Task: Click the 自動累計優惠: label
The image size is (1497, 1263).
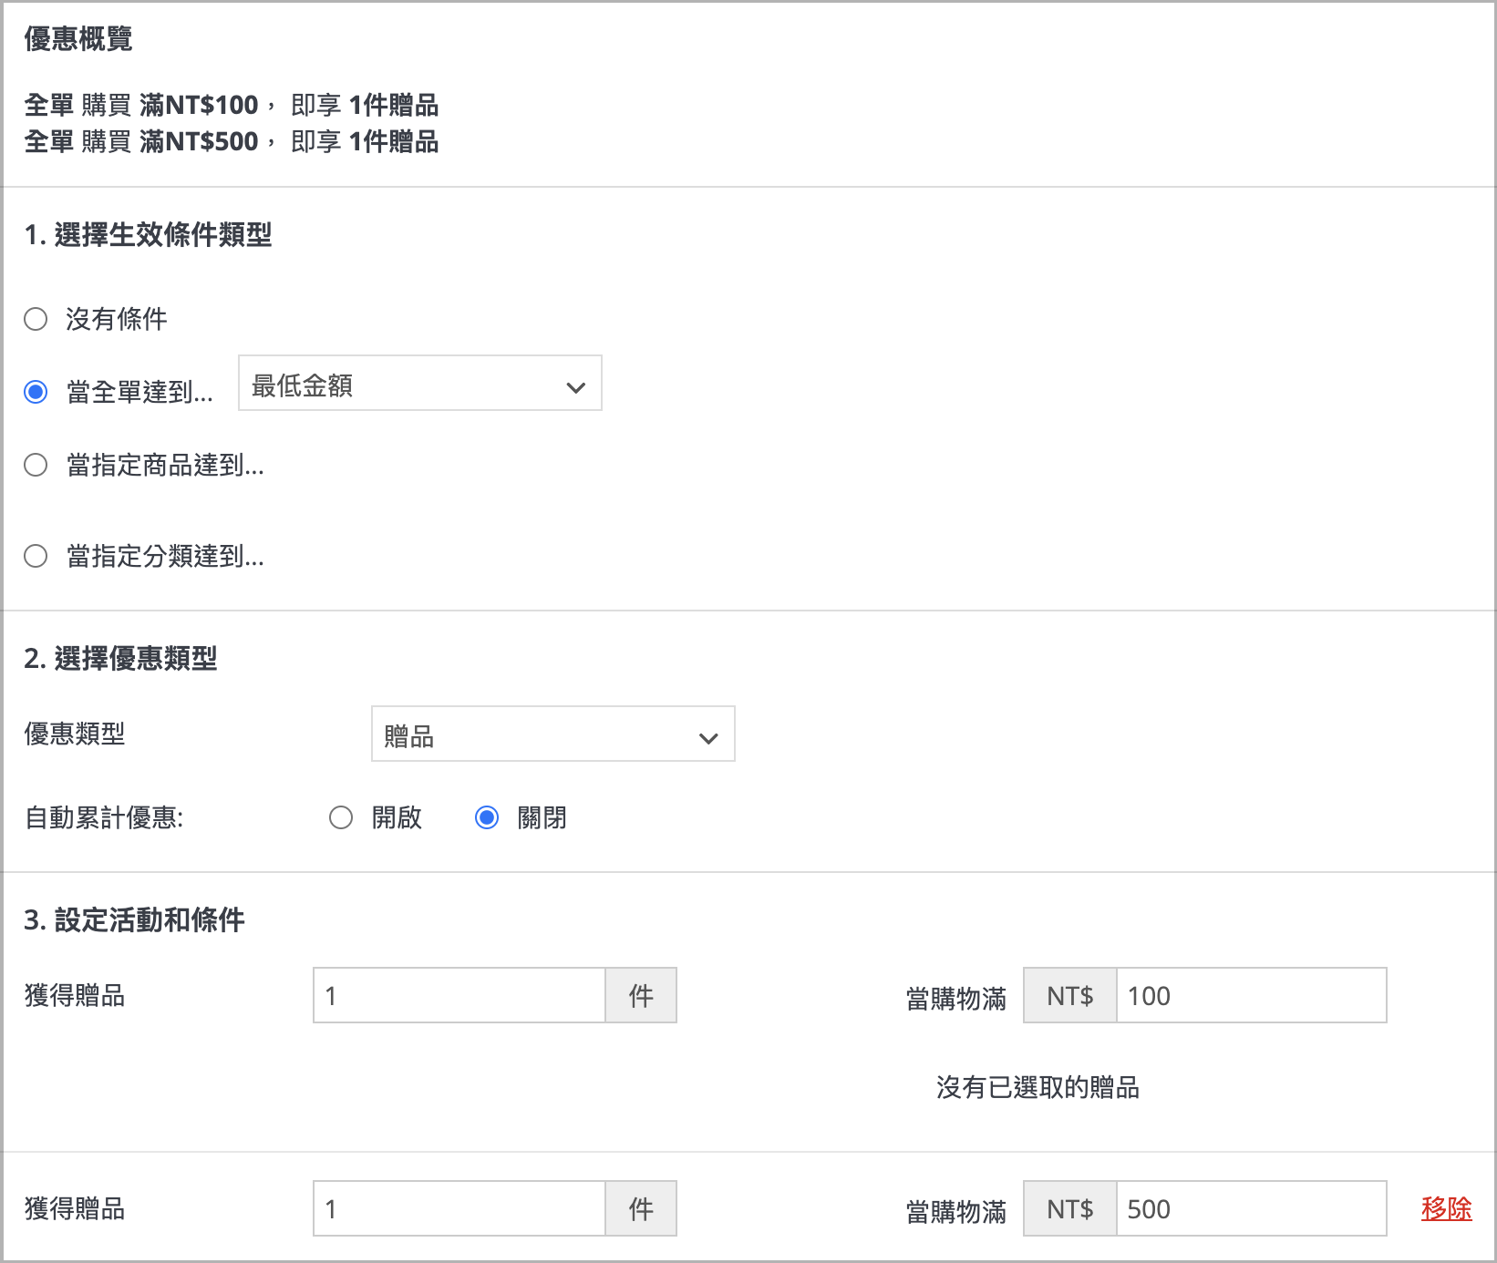Action: point(104,817)
